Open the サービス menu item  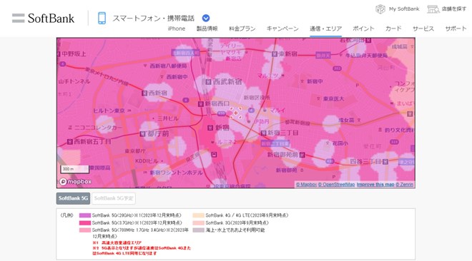(x=423, y=29)
